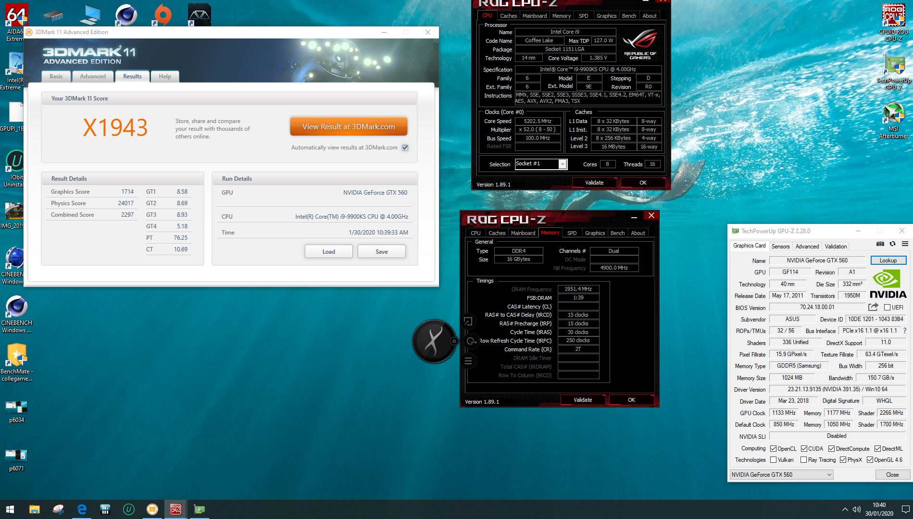
Task: Click OK in the top CPU-Z window
Action: click(x=643, y=183)
